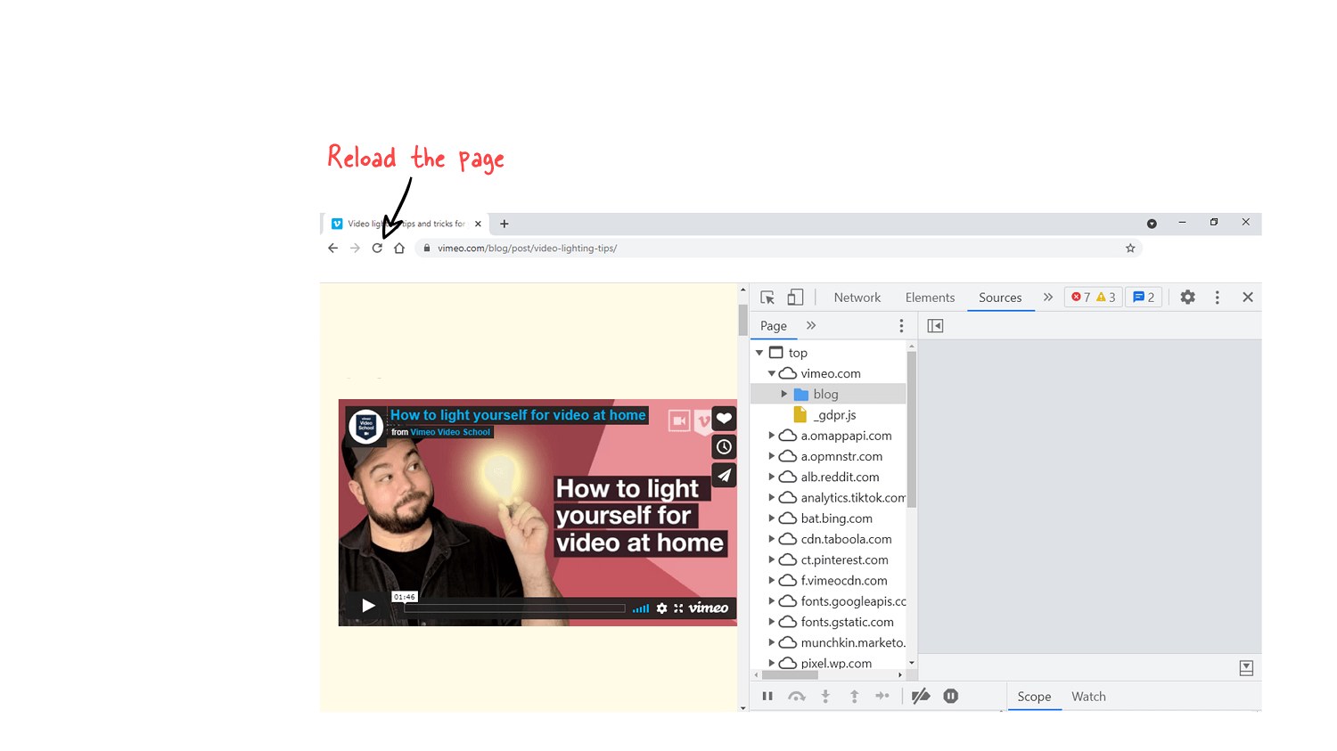Expand the munchkin.marketo domain

[772, 642]
